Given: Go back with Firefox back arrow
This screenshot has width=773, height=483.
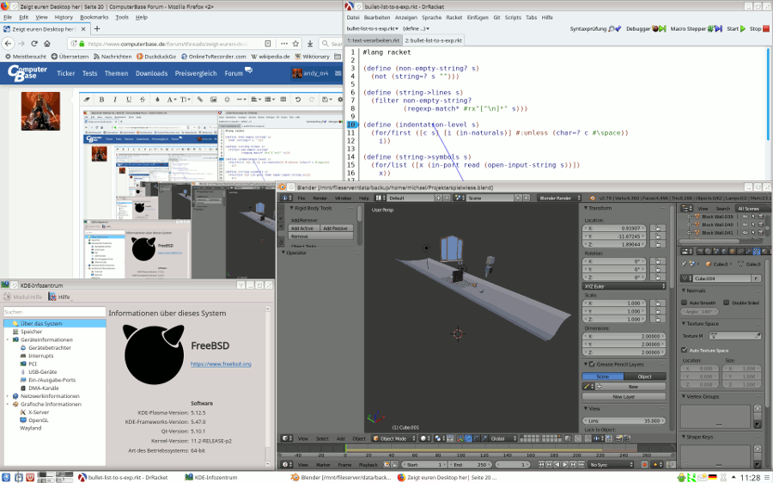Looking at the screenshot, I should pyautogui.click(x=8, y=44).
